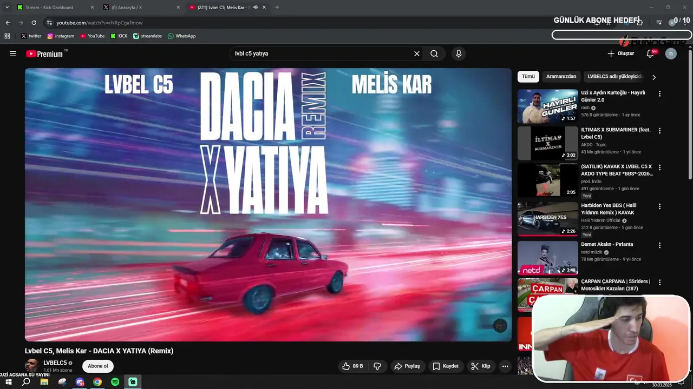The image size is (693, 389).
Task: Switch to Spotify in the taskbar
Action: [x=115, y=382]
